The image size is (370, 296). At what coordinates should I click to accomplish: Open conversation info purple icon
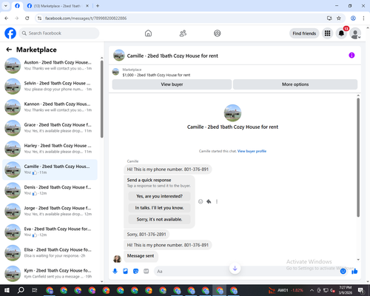351,55
